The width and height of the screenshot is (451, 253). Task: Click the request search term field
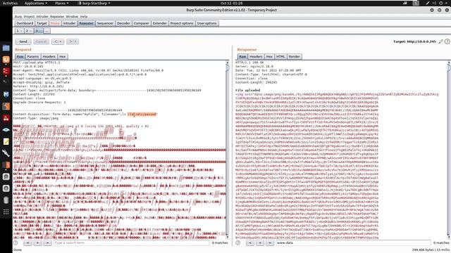pos(131,243)
